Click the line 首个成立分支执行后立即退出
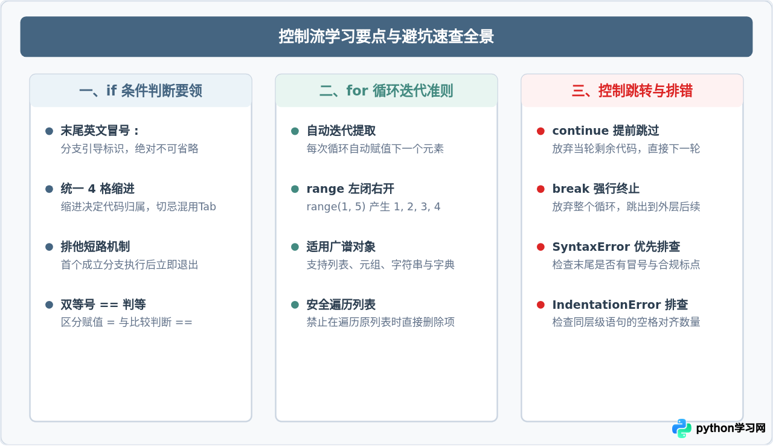 tap(130, 264)
